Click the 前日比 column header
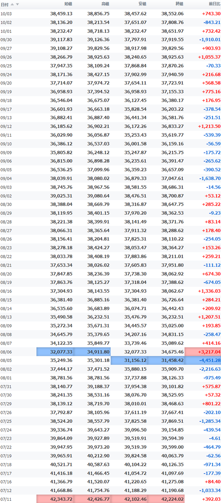Image resolution: width=221 pixels, height=503 pixels. [x=214, y=4]
